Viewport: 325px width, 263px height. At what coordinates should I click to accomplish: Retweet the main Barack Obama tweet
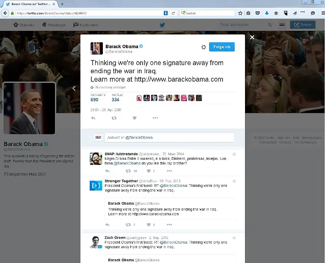tap(114, 118)
